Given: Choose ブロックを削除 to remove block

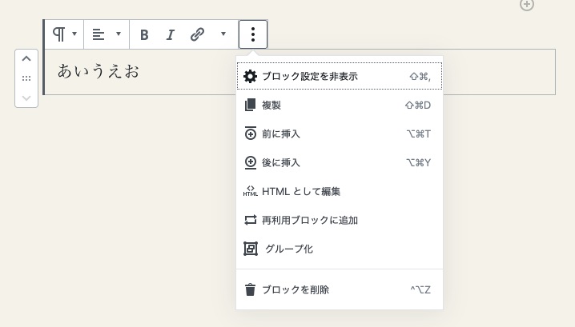Looking at the screenshot, I should (x=340, y=289).
